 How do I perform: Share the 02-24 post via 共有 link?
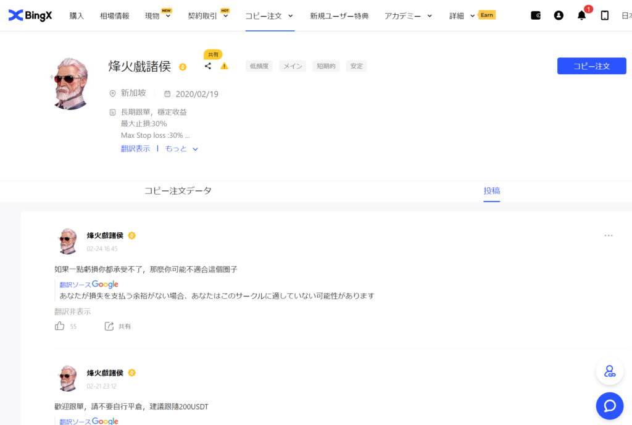pos(118,326)
